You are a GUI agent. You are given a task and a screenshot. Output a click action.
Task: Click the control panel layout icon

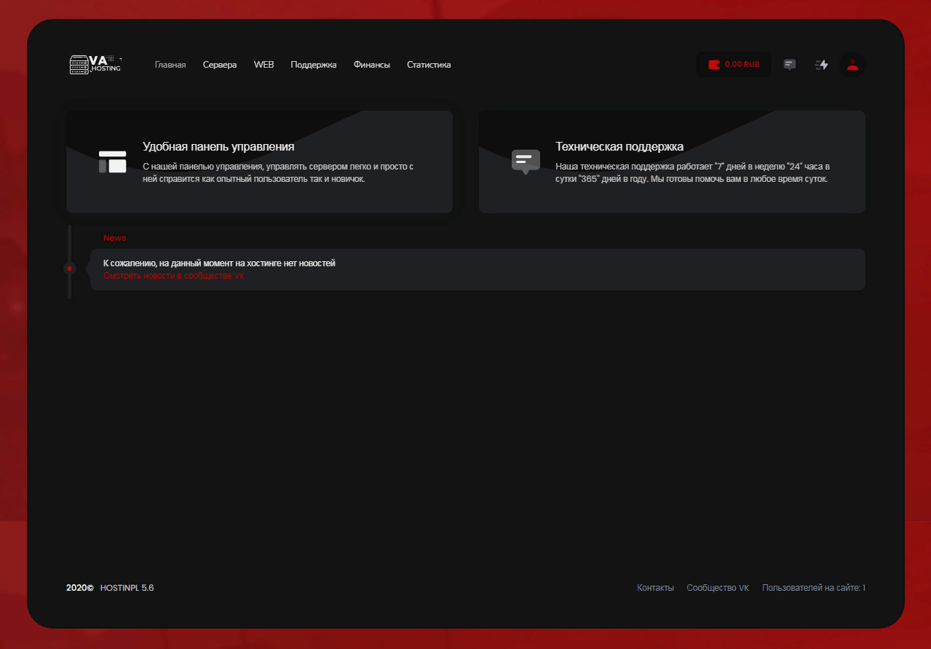113,162
